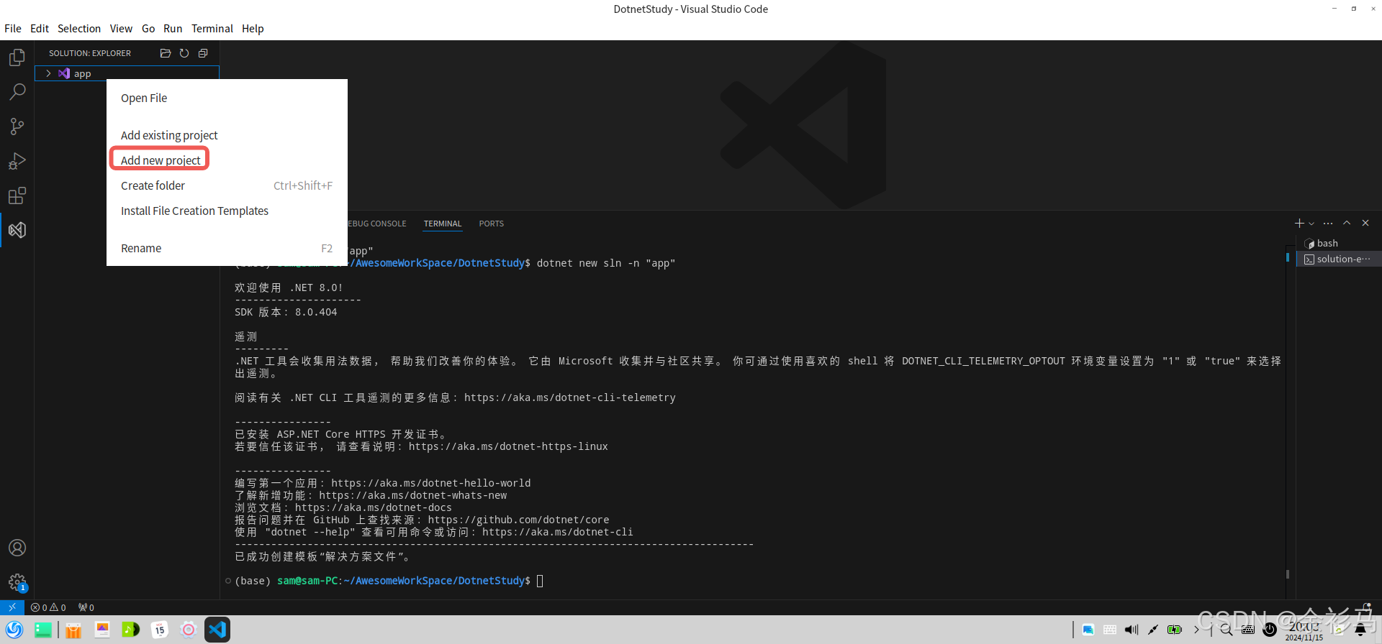Open the Manage gear icon
Viewport: 1382px width, 644px height.
(17, 582)
